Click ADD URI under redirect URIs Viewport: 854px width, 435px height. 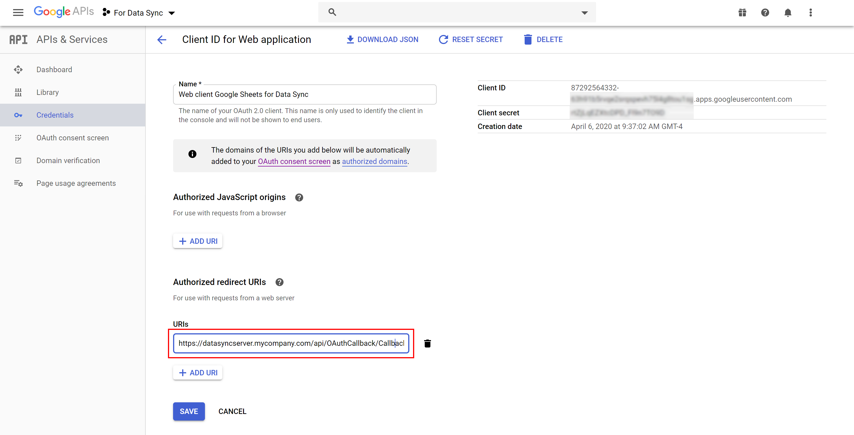point(198,373)
